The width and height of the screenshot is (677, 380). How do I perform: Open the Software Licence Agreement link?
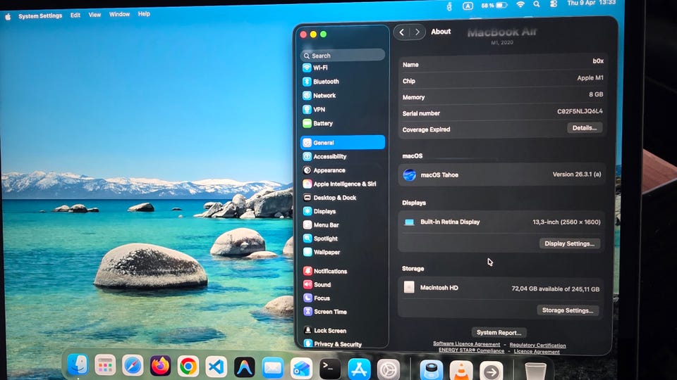[466, 345]
